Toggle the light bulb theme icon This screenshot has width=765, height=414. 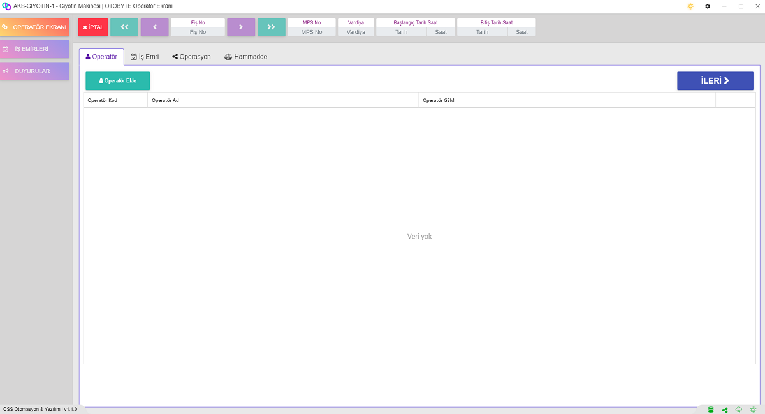pyautogui.click(x=690, y=6)
